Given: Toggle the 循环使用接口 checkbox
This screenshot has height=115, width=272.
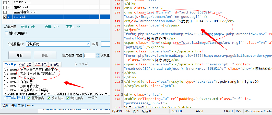Looking at the screenshot, I should tap(7, 33).
